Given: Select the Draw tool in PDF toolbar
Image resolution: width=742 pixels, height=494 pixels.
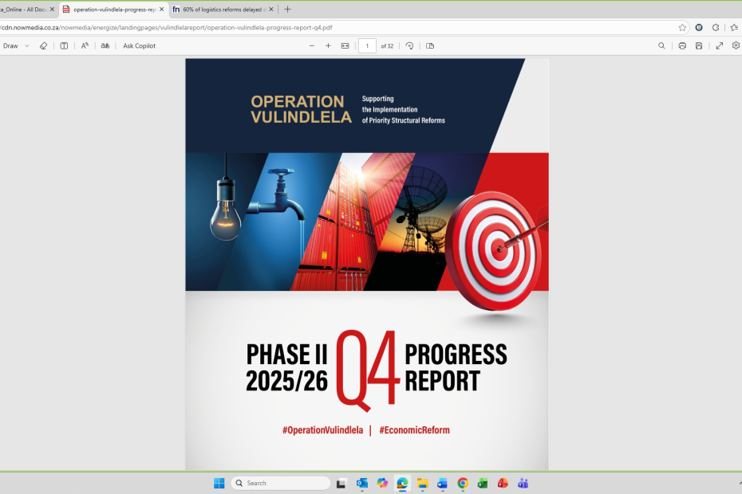Looking at the screenshot, I should 10,46.
